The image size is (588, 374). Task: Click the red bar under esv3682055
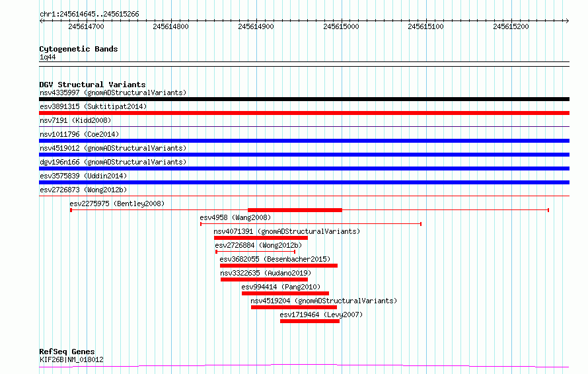tap(279, 266)
